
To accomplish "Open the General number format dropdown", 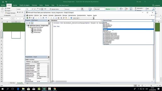I will tap(77, 9).
